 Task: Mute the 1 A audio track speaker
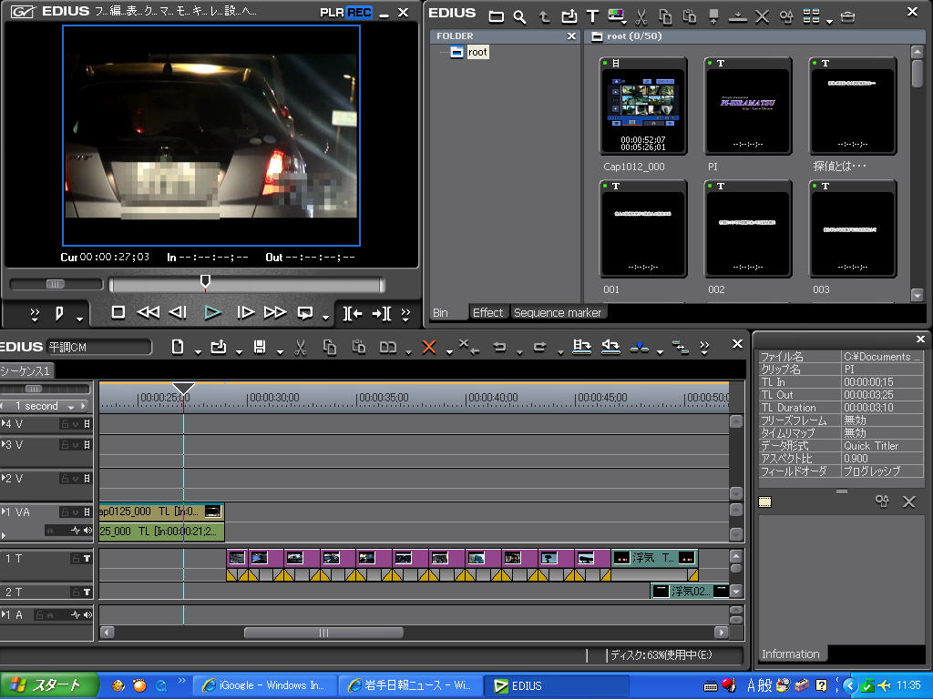(87, 614)
